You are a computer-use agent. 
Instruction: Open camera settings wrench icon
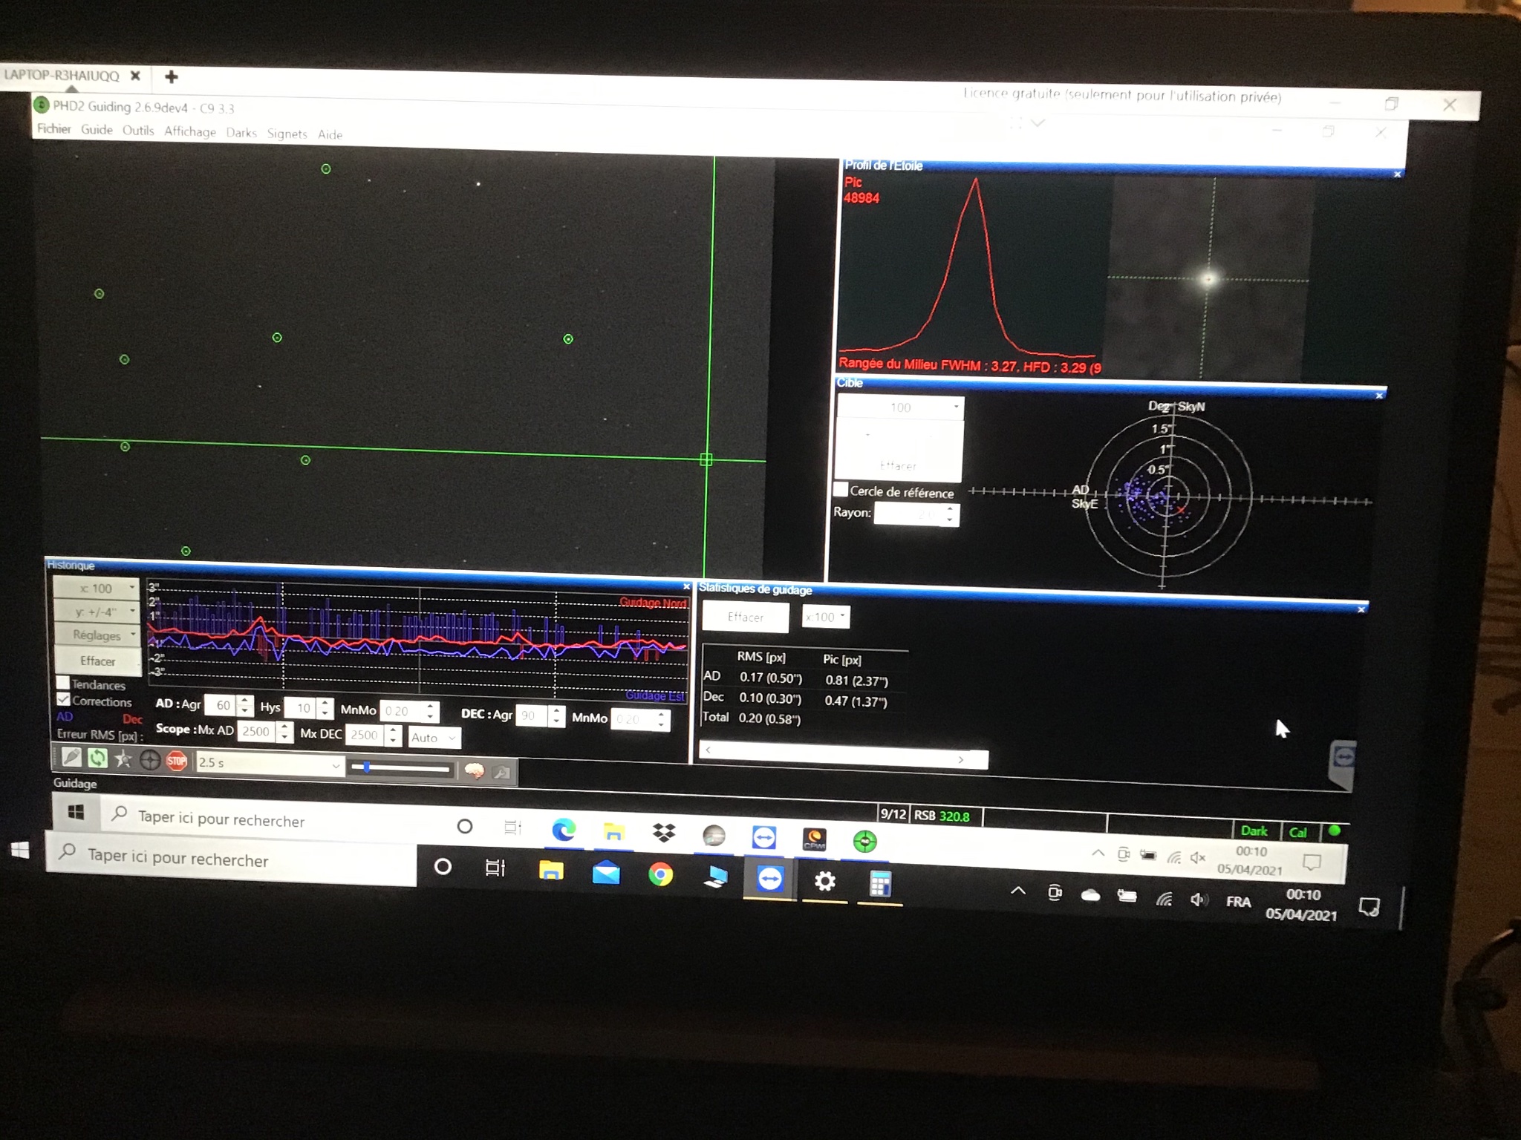[501, 773]
